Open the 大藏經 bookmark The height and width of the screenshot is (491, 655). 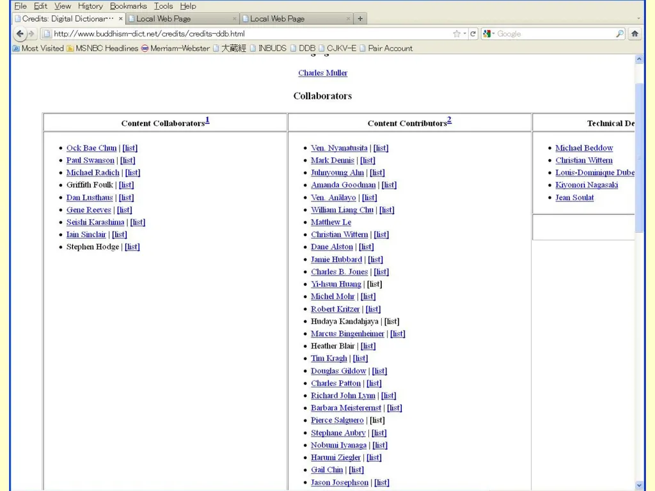point(230,48)
